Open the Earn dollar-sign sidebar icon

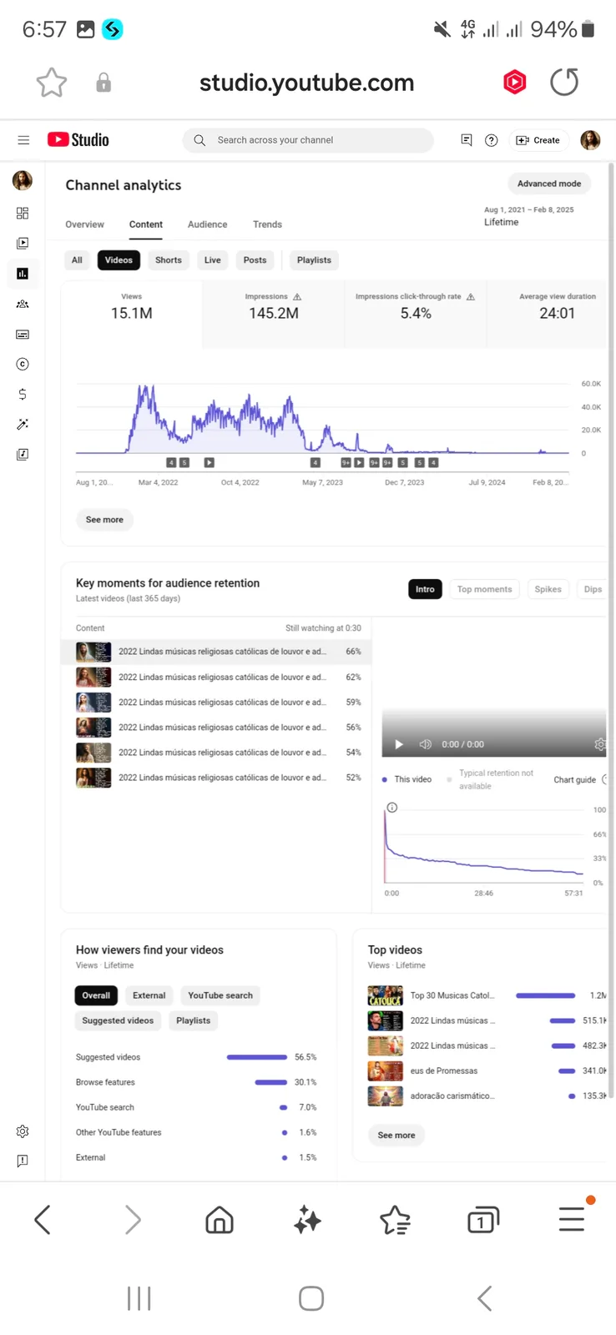[x=23, y=394]
